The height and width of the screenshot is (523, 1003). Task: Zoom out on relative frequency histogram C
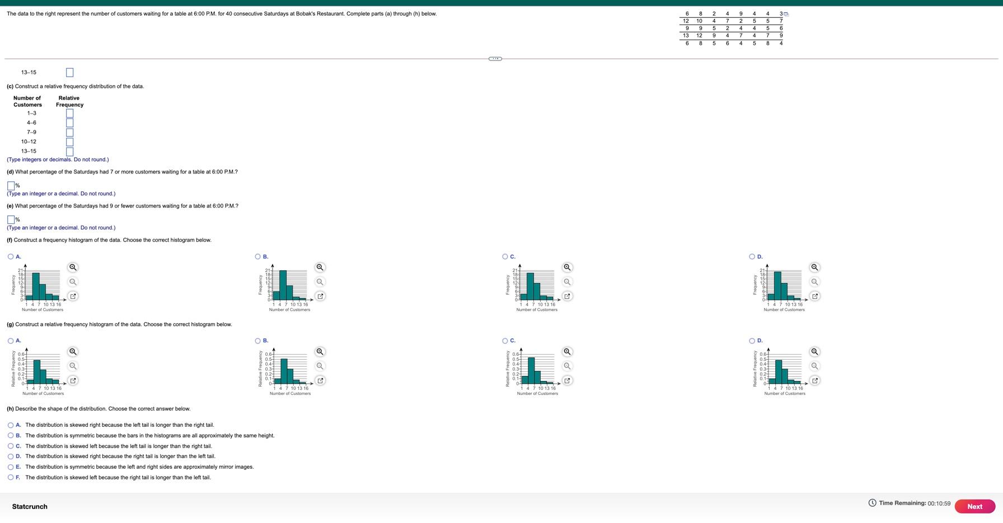tap(567, 366)
